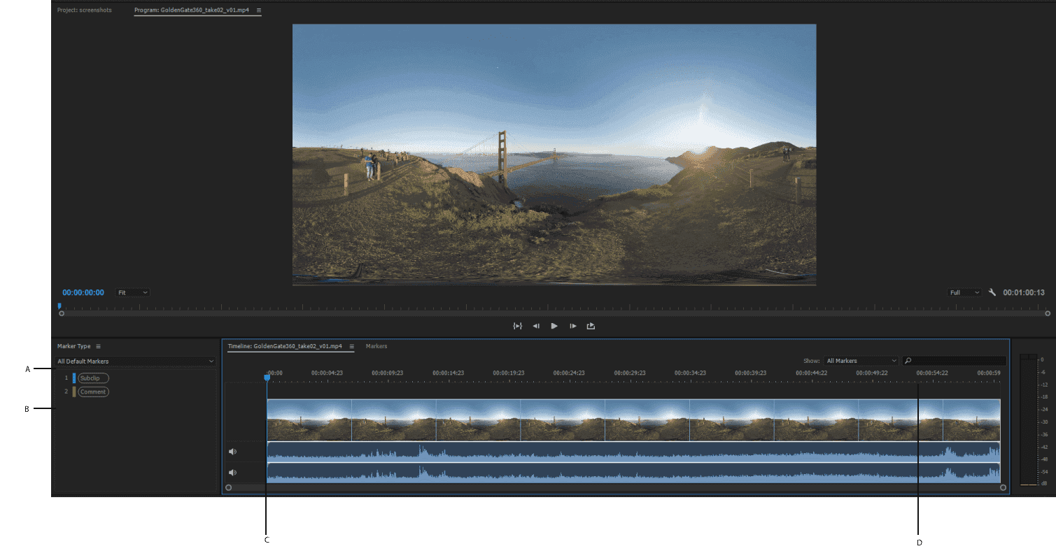Select the Timeline: GoldenGate360_take02_v01.mp4 tab
The height and width of the screenshot is (551, 1056).
pos(285,346)
